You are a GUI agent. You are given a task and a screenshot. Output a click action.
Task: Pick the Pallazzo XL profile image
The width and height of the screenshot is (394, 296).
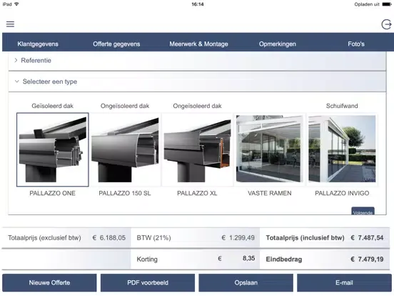tap(197, 149)
